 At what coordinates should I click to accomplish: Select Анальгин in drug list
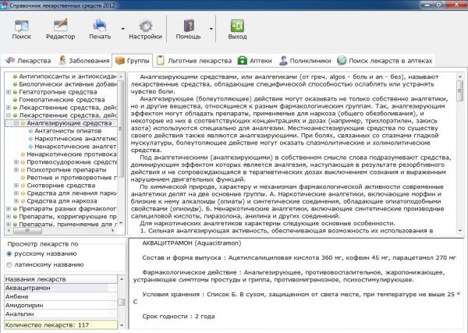(x=61, y=314)
